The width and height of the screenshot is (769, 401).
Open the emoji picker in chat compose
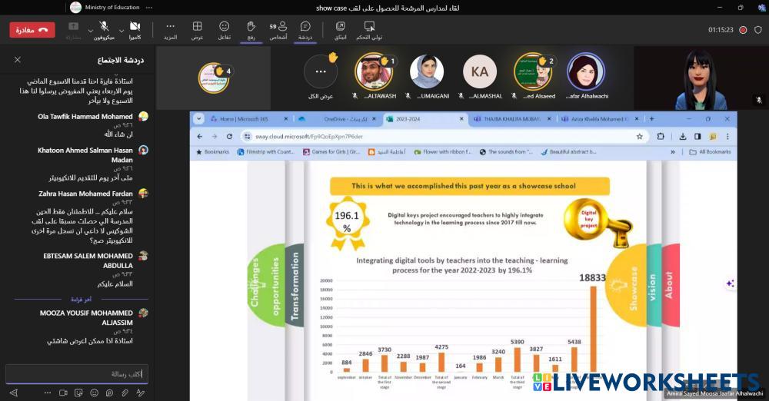(x=94, y=393)
